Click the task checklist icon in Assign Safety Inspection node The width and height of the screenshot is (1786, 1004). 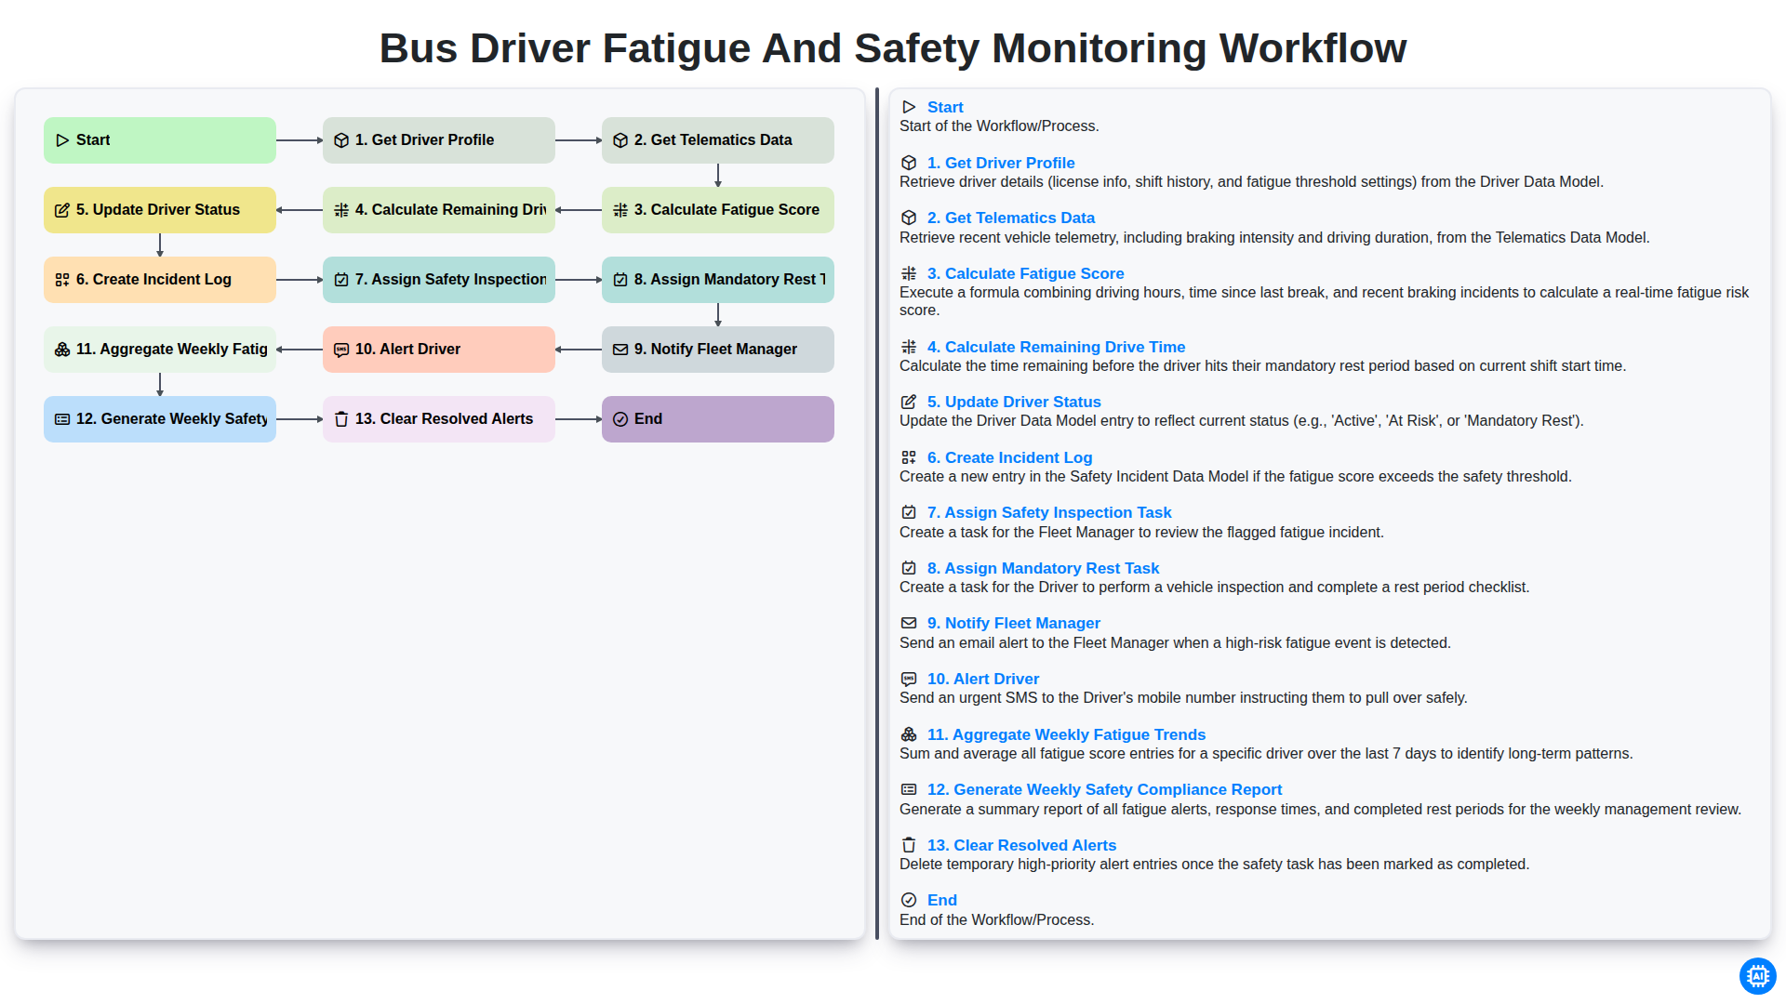point(341,280)
